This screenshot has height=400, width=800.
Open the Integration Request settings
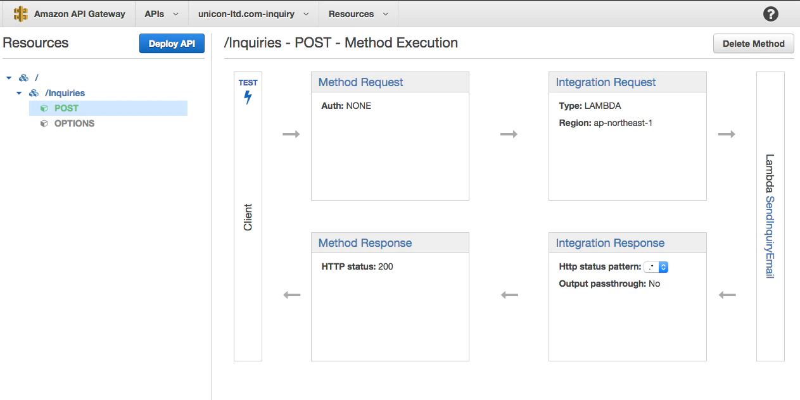tap(606, 82)
